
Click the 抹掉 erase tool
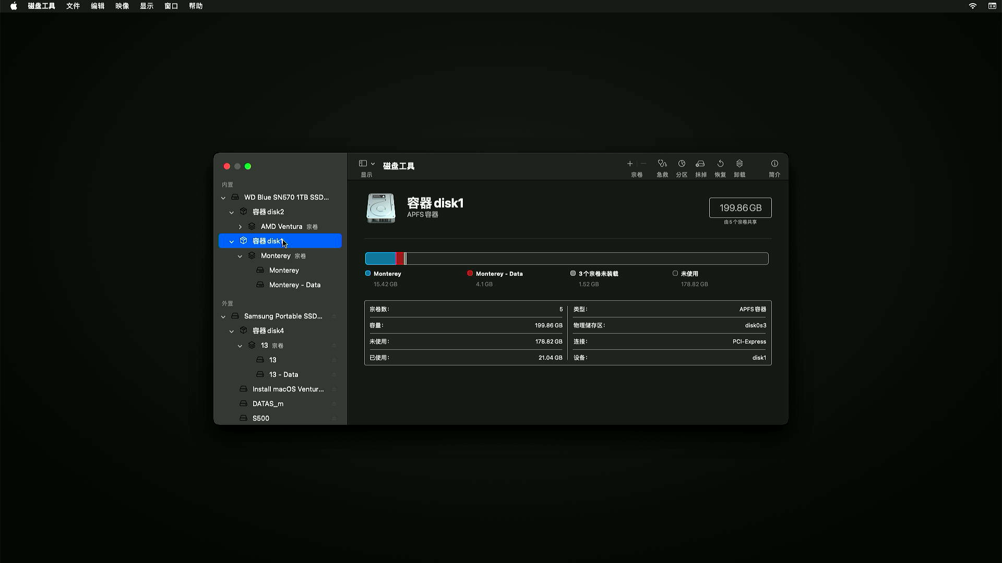click(x=701, y=168)
